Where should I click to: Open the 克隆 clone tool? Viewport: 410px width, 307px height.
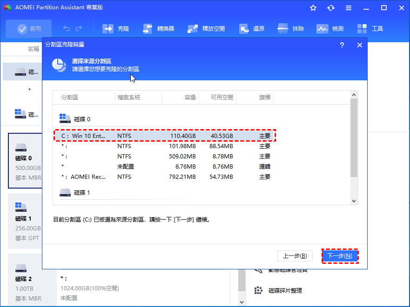point(115,29)
